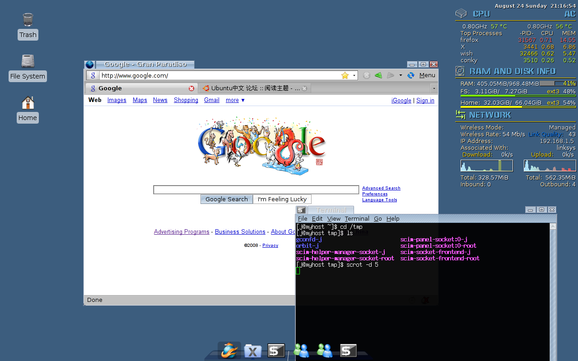Viewport: 578px width, 361px height.
Task: Open the Language Tools link
Action: 380,200
